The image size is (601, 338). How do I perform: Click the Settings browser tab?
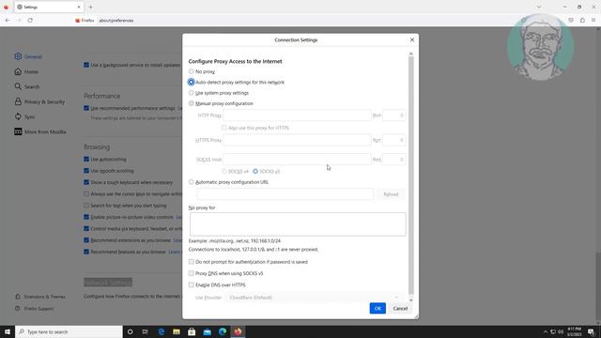tap(48, 7)
